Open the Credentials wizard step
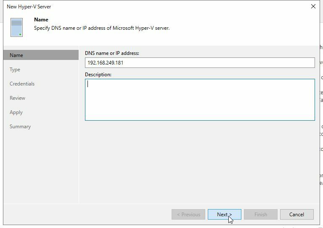 point(22,84)
